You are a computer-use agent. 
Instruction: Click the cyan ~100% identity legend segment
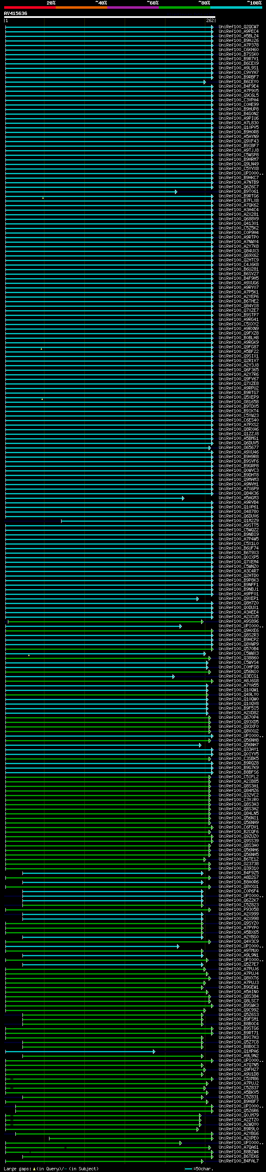[236, 7]
